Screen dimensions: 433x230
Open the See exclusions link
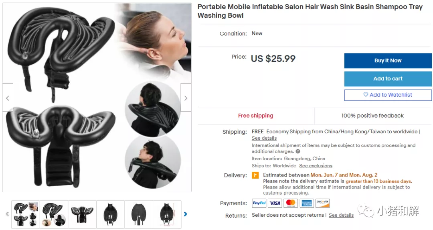point(316,166)
